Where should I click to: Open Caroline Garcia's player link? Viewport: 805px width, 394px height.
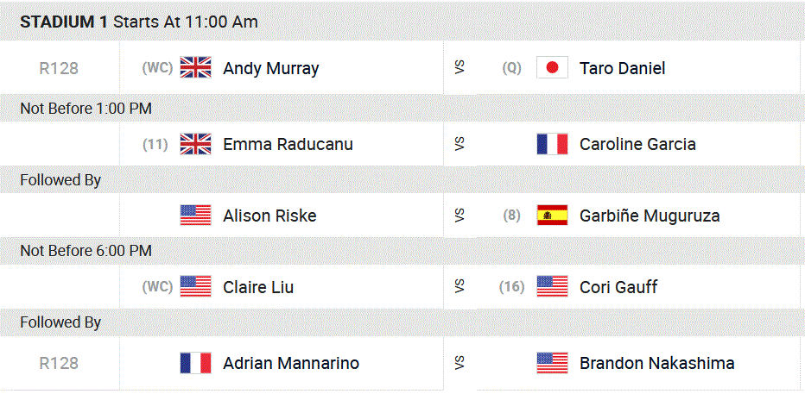coord(637,144)
